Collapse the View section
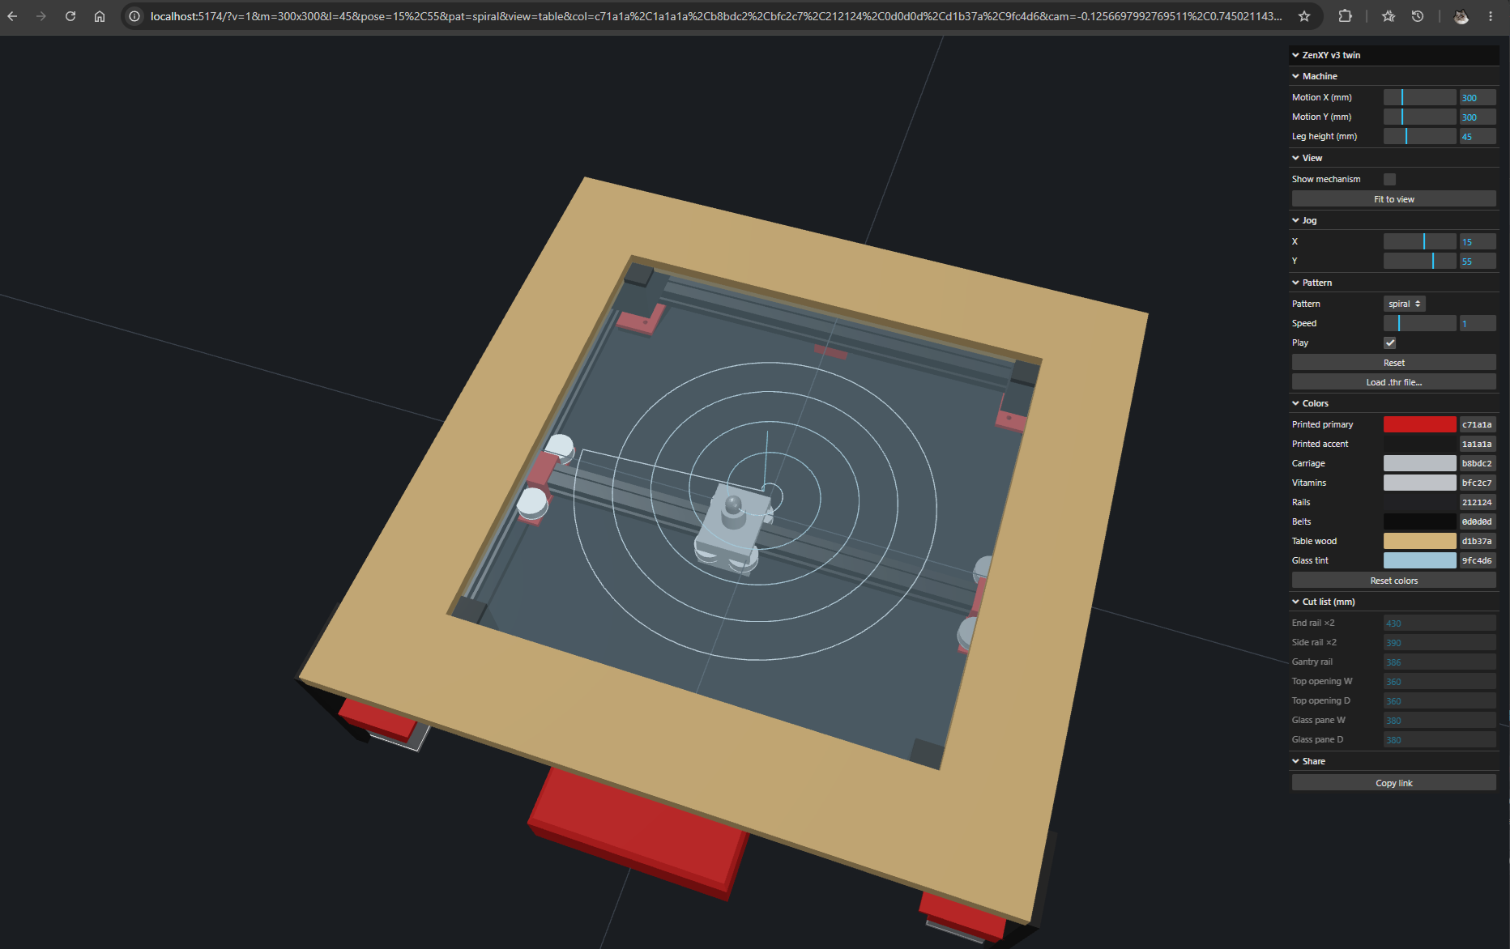Viewport: 1510px width, 949px height. click(1393, 158)
